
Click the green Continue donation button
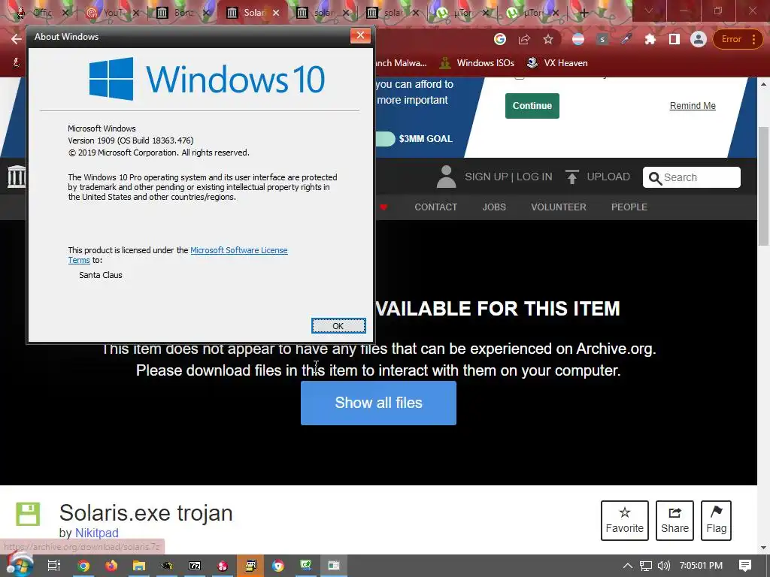point(532,105)
